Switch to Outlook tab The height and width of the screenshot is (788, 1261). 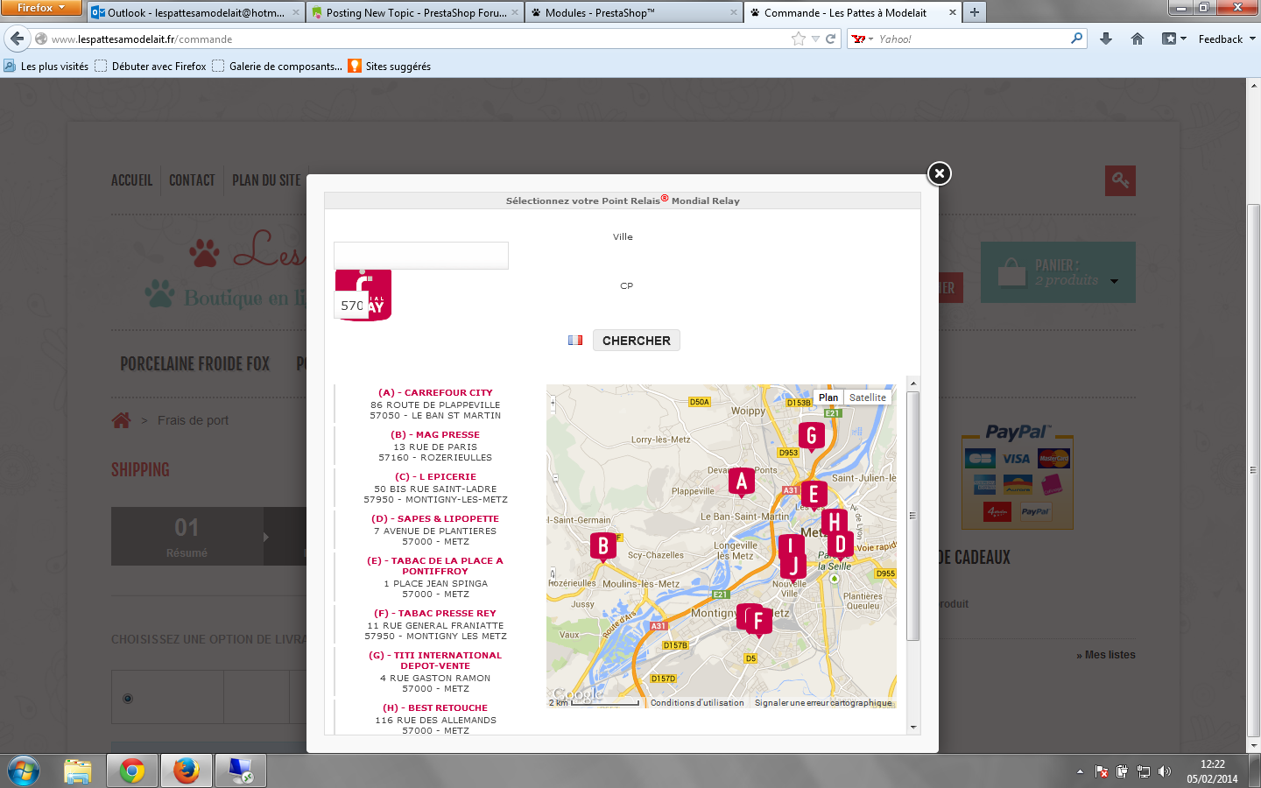point(196,12)
